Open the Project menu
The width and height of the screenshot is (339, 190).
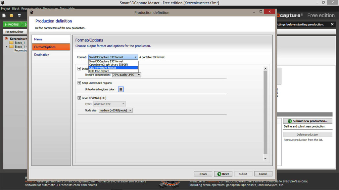[5, 9]
